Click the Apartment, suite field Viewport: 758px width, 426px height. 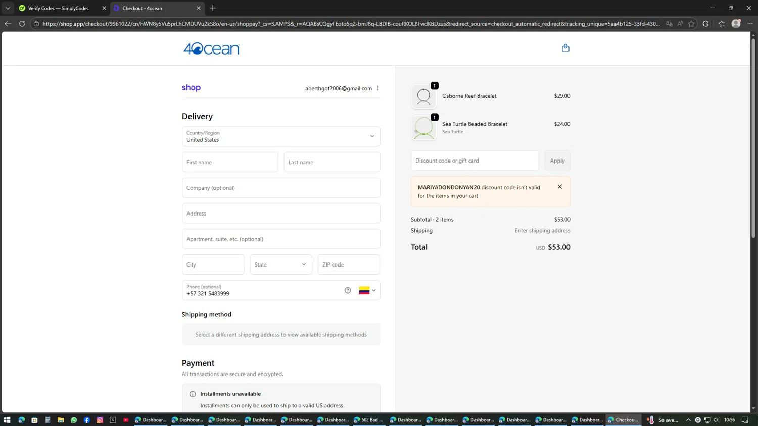tap(281, 239)
